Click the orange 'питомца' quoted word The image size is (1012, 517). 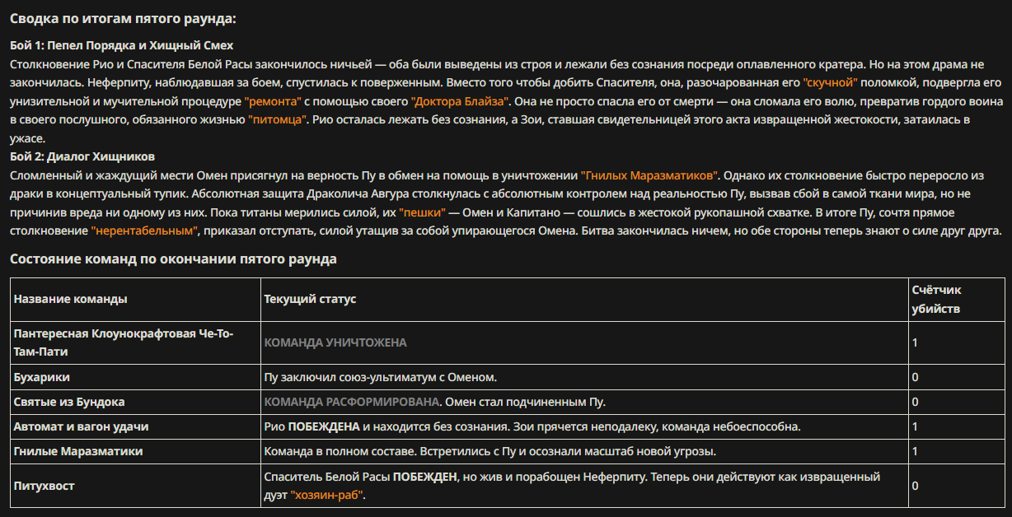[x=278, y=119]
